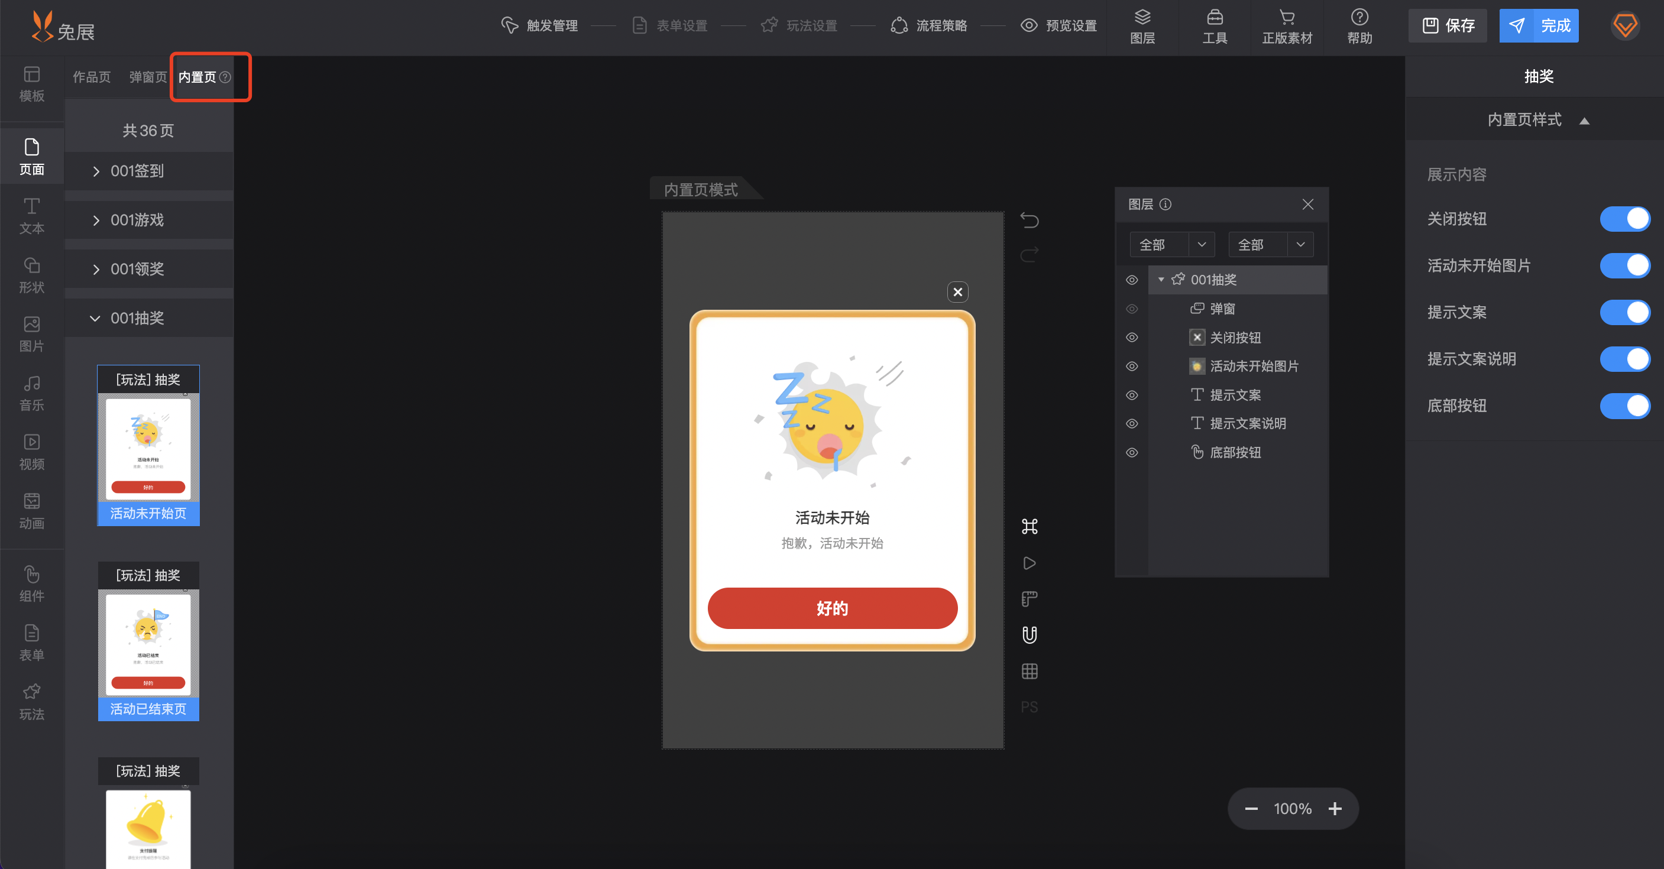Click the user avatar badge icon
Screen dimensions: 1664x869
tap(1624, 26)
